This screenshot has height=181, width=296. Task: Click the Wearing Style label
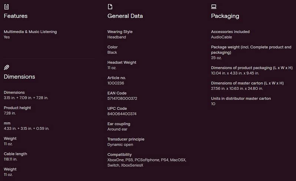(x=120, y=32)
